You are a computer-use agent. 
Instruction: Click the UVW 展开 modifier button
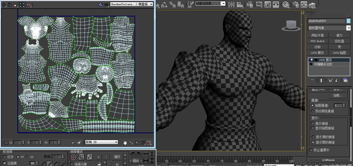318,53
